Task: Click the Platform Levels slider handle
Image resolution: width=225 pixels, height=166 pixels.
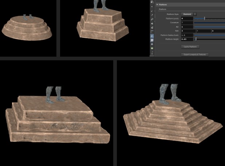Action: (x=204, y=18)
